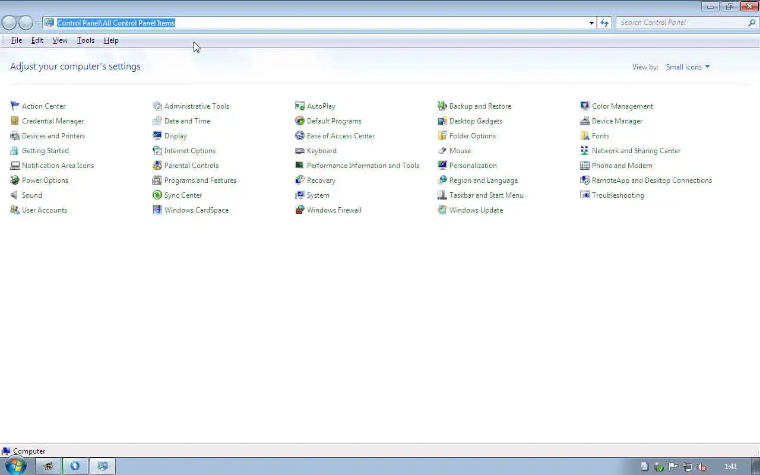Viewport: 760px width, 475px height.
Task: Click the Date and Time icon
Action: pos(157,121)
